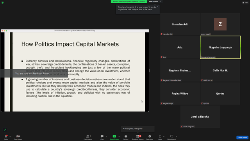The width and height of the screenshot is (250, 141).
Task: Select Qorina's video tile
Action: tap(220, 94)
